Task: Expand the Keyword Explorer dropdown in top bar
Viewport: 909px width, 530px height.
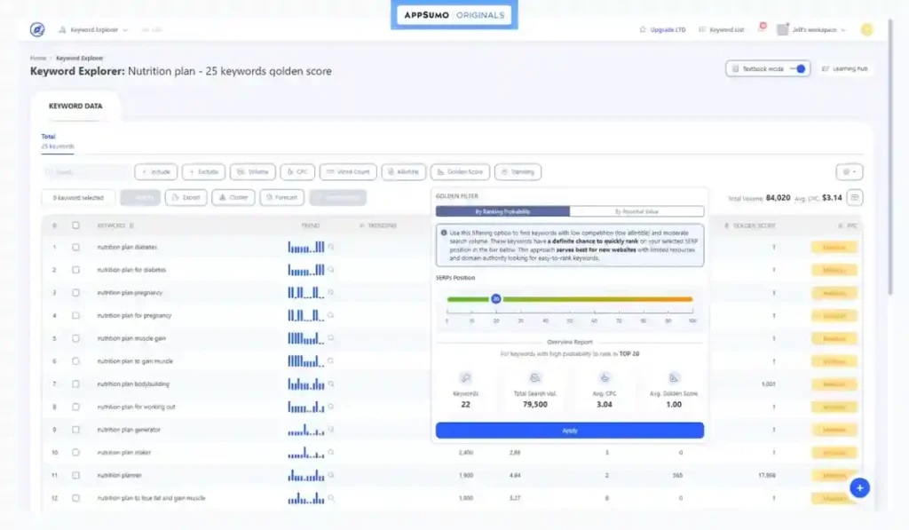Action: pyautogui.click(x=94, y=29)
